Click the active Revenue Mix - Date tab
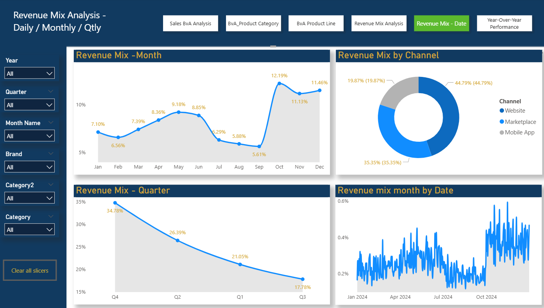544x308 pixels. 441,23
